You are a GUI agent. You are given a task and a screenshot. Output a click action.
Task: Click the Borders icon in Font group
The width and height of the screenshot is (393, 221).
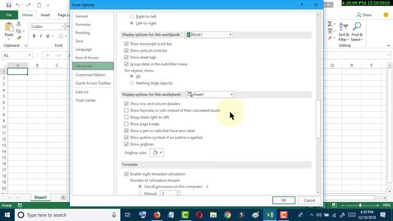[61, 36]
